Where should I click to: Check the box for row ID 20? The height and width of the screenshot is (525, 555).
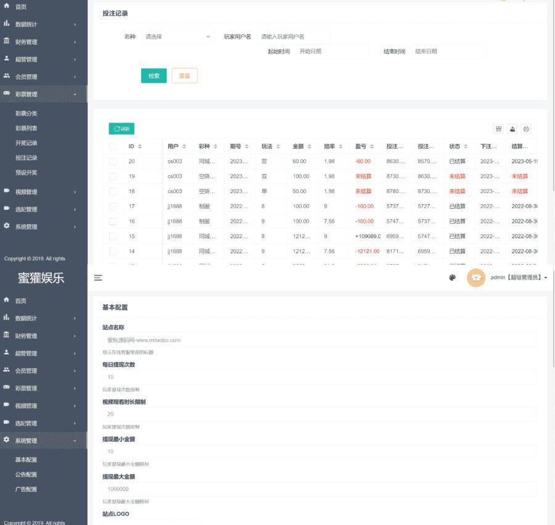point(113,162)
